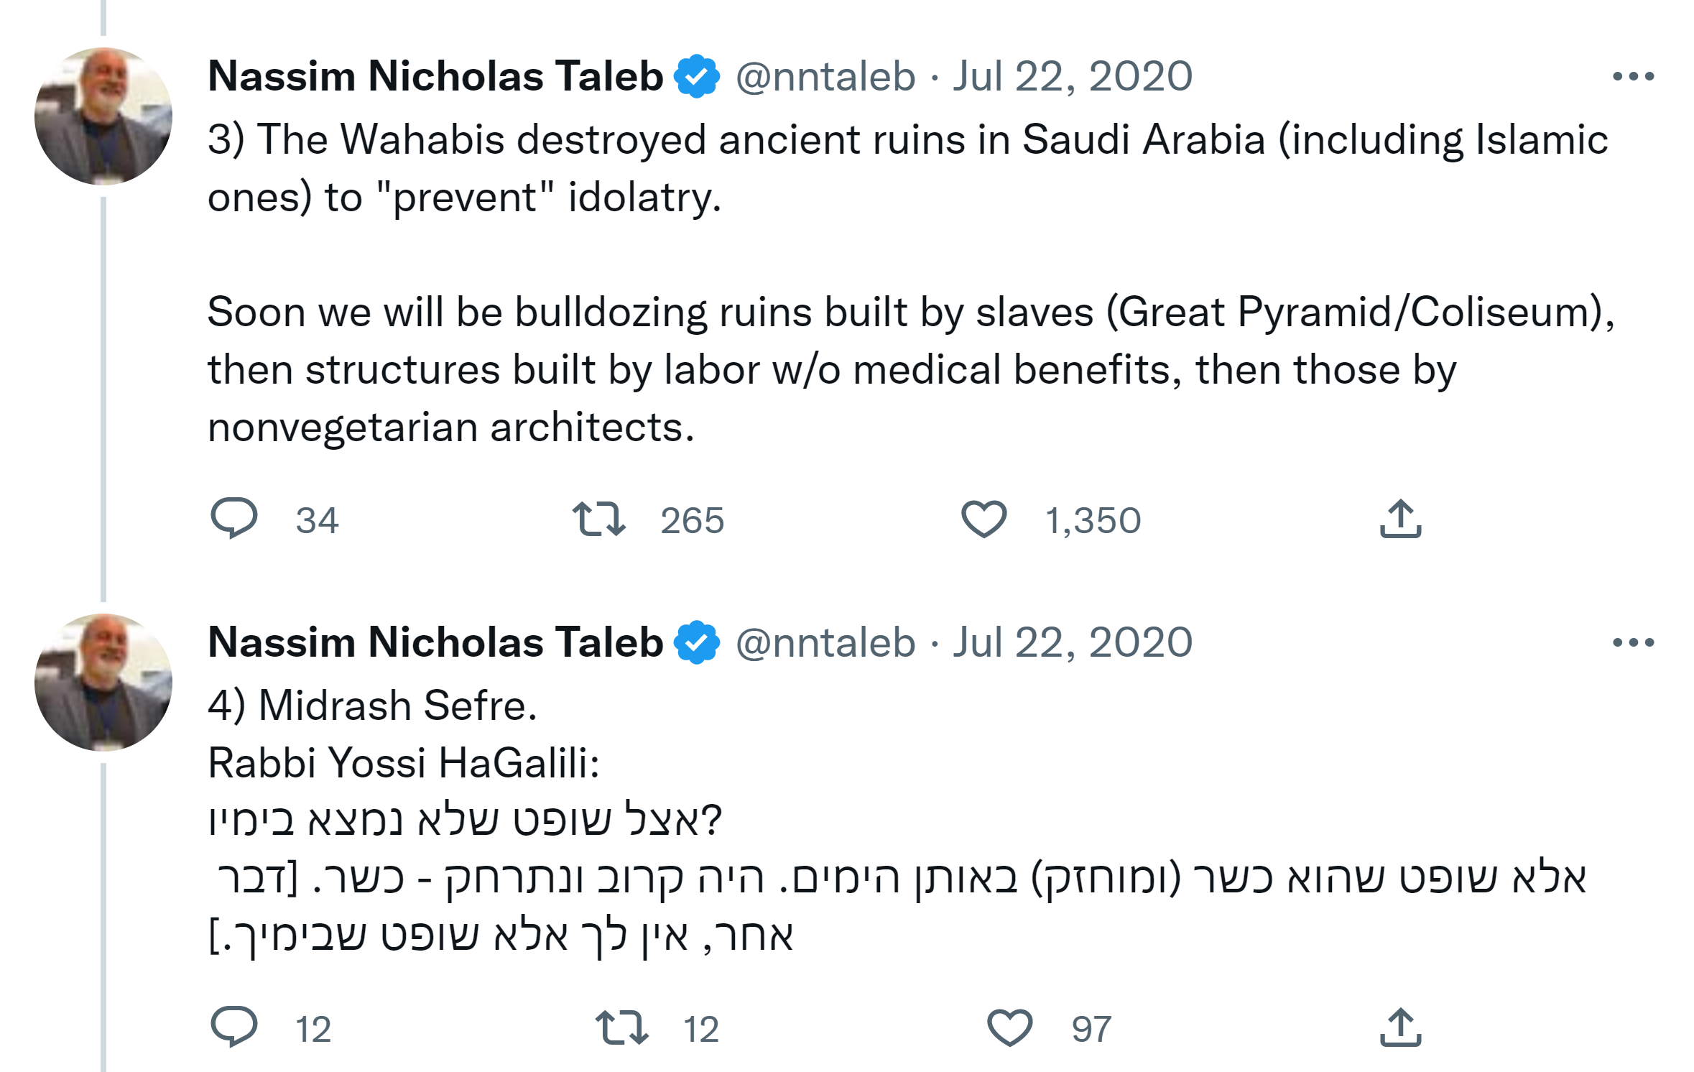Viewport: 1694px width, 1072px height.
Task: Open more options on first tweet
Action: [x=1632, y=76]
